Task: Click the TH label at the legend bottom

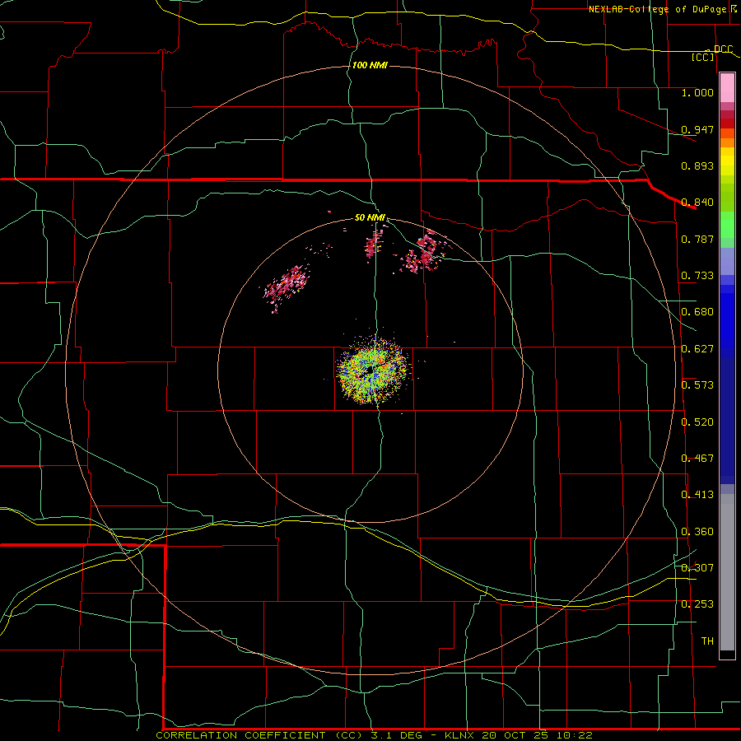Action: tap(707, 641)
